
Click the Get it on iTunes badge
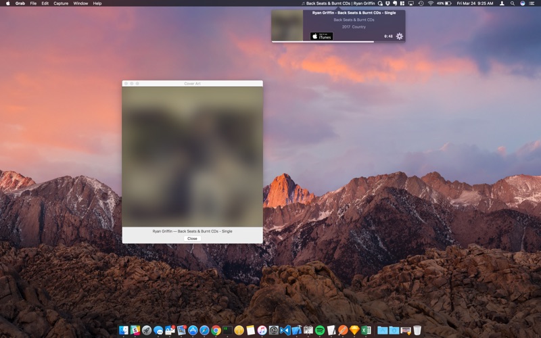[x=321, y=36]
